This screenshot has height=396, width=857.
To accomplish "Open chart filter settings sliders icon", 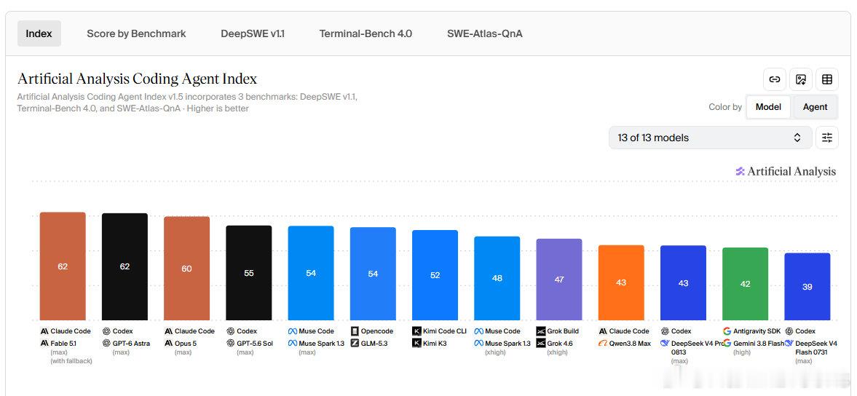I will click(827, 138).
